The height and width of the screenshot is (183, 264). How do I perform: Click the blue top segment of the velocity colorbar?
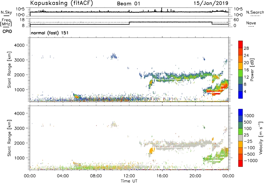coord(241,112)
